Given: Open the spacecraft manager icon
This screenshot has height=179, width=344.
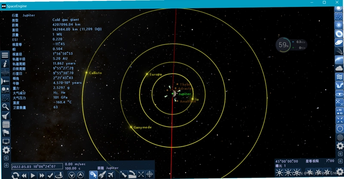Looking at the screenshot, I should coord(6,115).
